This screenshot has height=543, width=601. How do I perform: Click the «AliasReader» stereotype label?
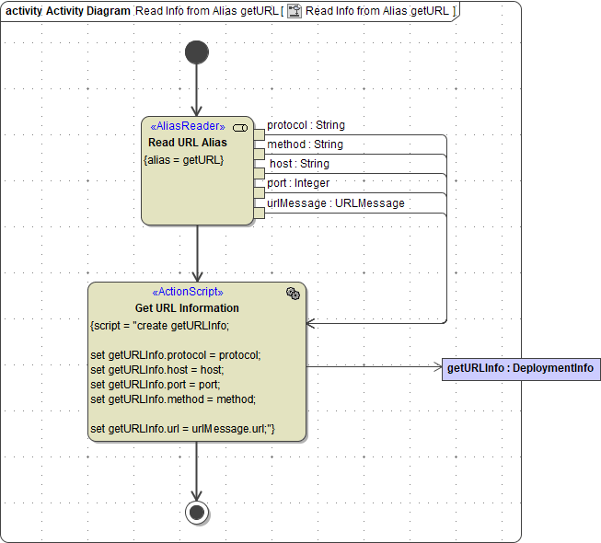(187, 127)
